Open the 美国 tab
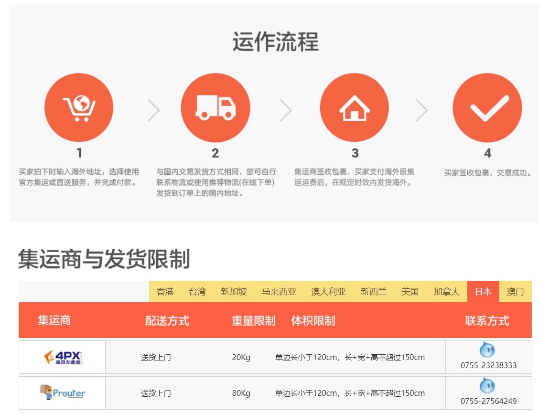This screenshot has width=539, height=413. 410,292
